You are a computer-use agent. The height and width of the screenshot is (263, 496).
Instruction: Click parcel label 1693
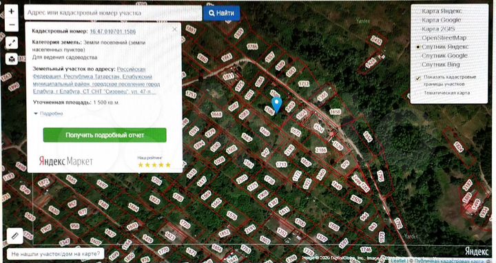pos(132,226)
